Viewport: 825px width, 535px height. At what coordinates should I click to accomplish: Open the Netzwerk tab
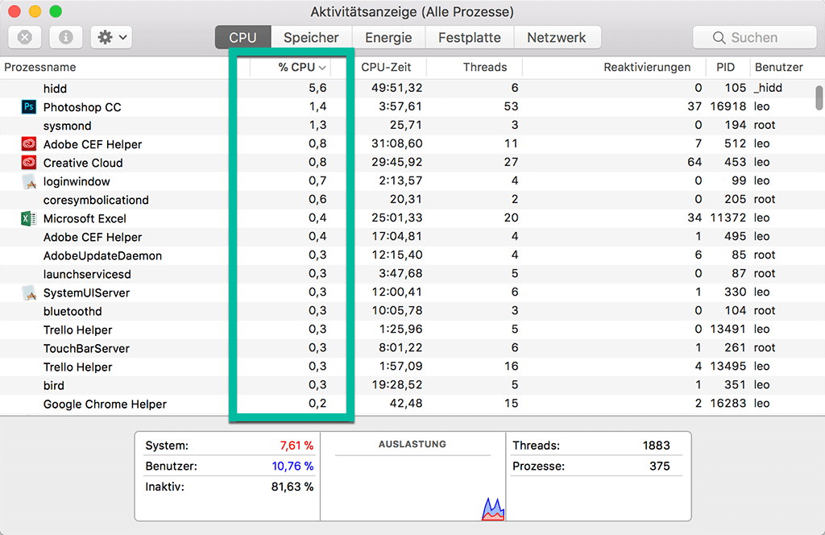pos(557,37)
